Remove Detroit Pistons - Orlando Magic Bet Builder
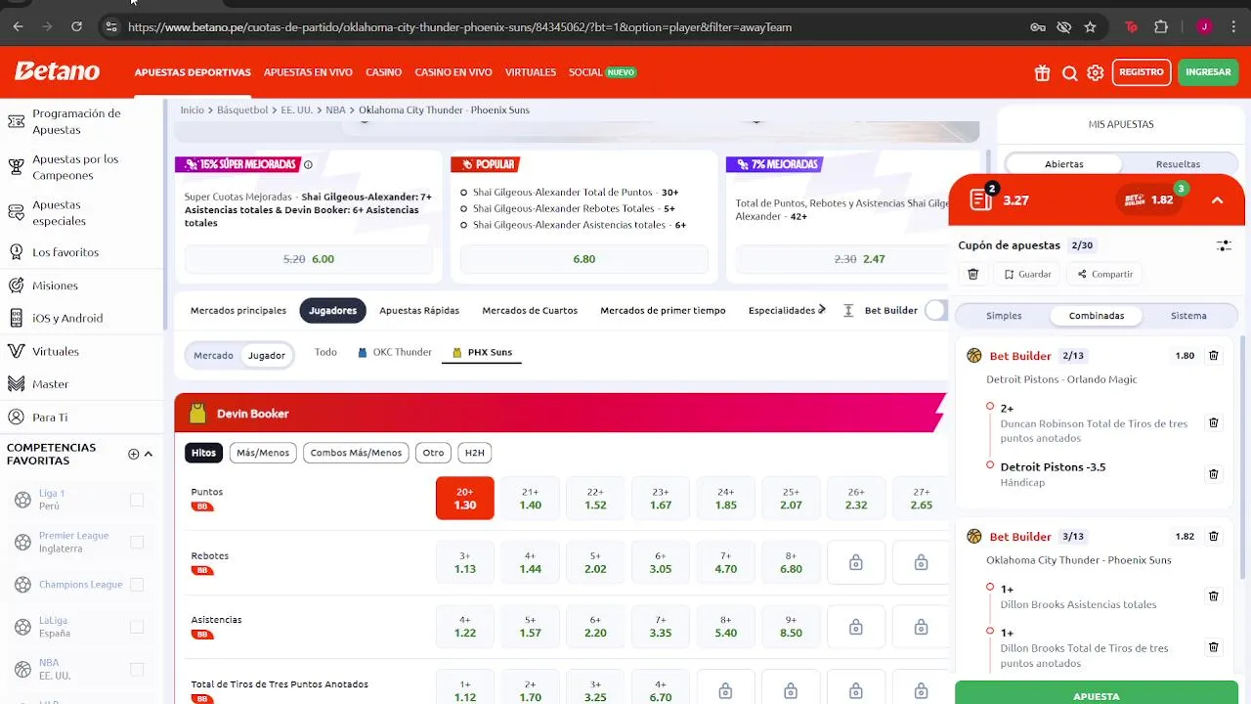This screenshot has width=1251, height=704. tap(1214, 356)
